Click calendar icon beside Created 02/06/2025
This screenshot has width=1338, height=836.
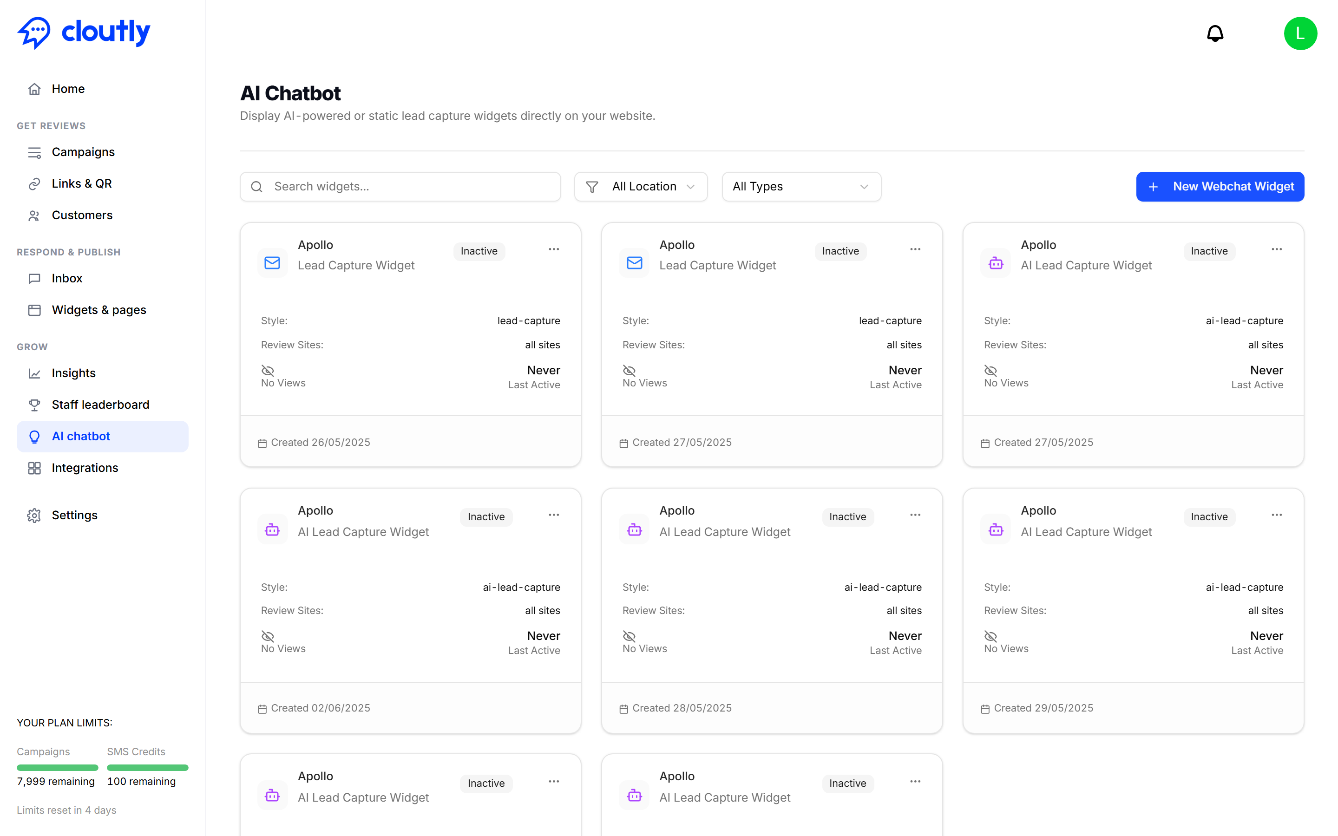point(262,709)
